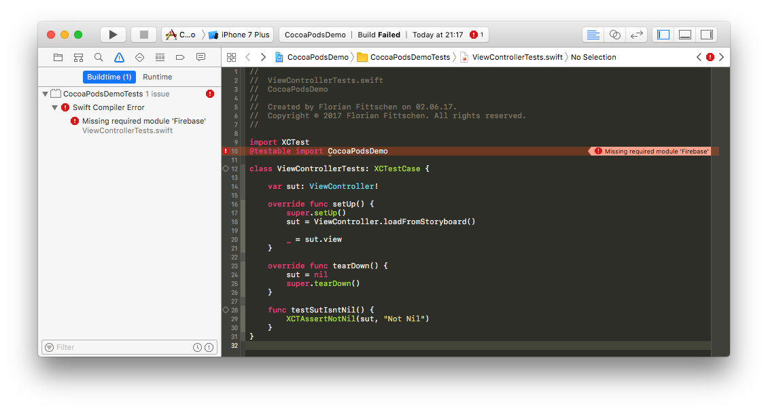Open the Symbol navigator

78,57
